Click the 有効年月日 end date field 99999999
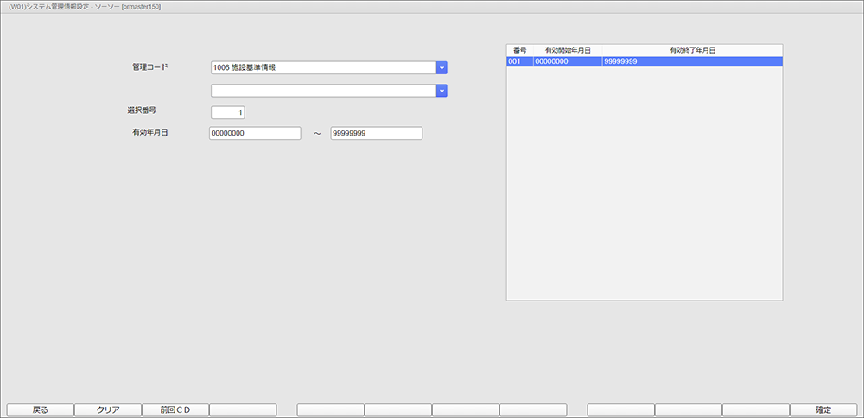864x418 pixels. pyautogui.click(x=376, y=134)
